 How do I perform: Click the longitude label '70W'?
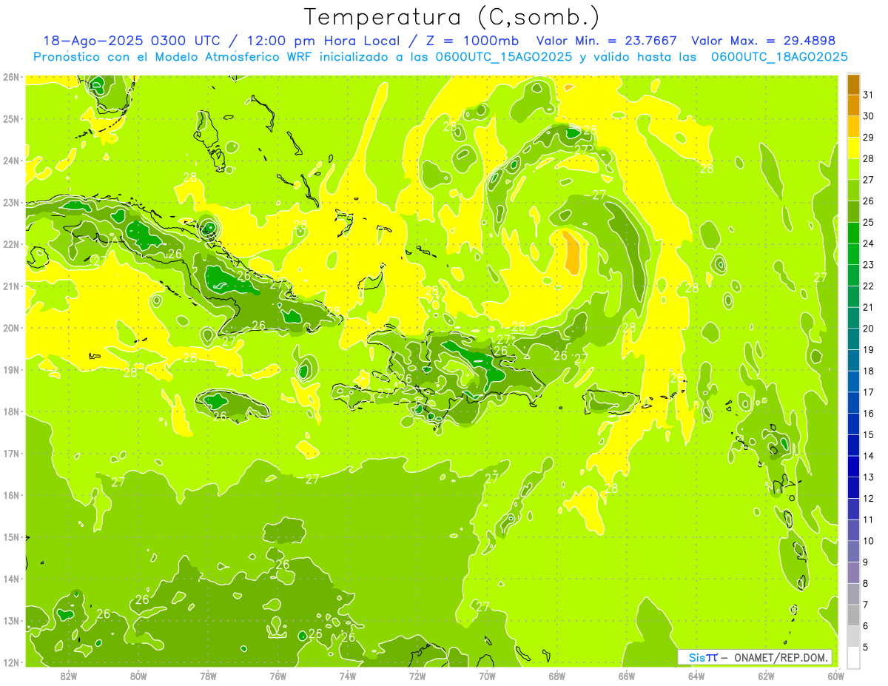(487, 676)
